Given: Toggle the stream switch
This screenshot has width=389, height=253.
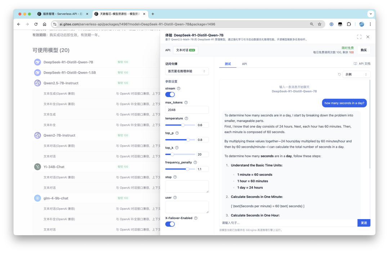Looking at the screenshot, I should click(170, 94).
